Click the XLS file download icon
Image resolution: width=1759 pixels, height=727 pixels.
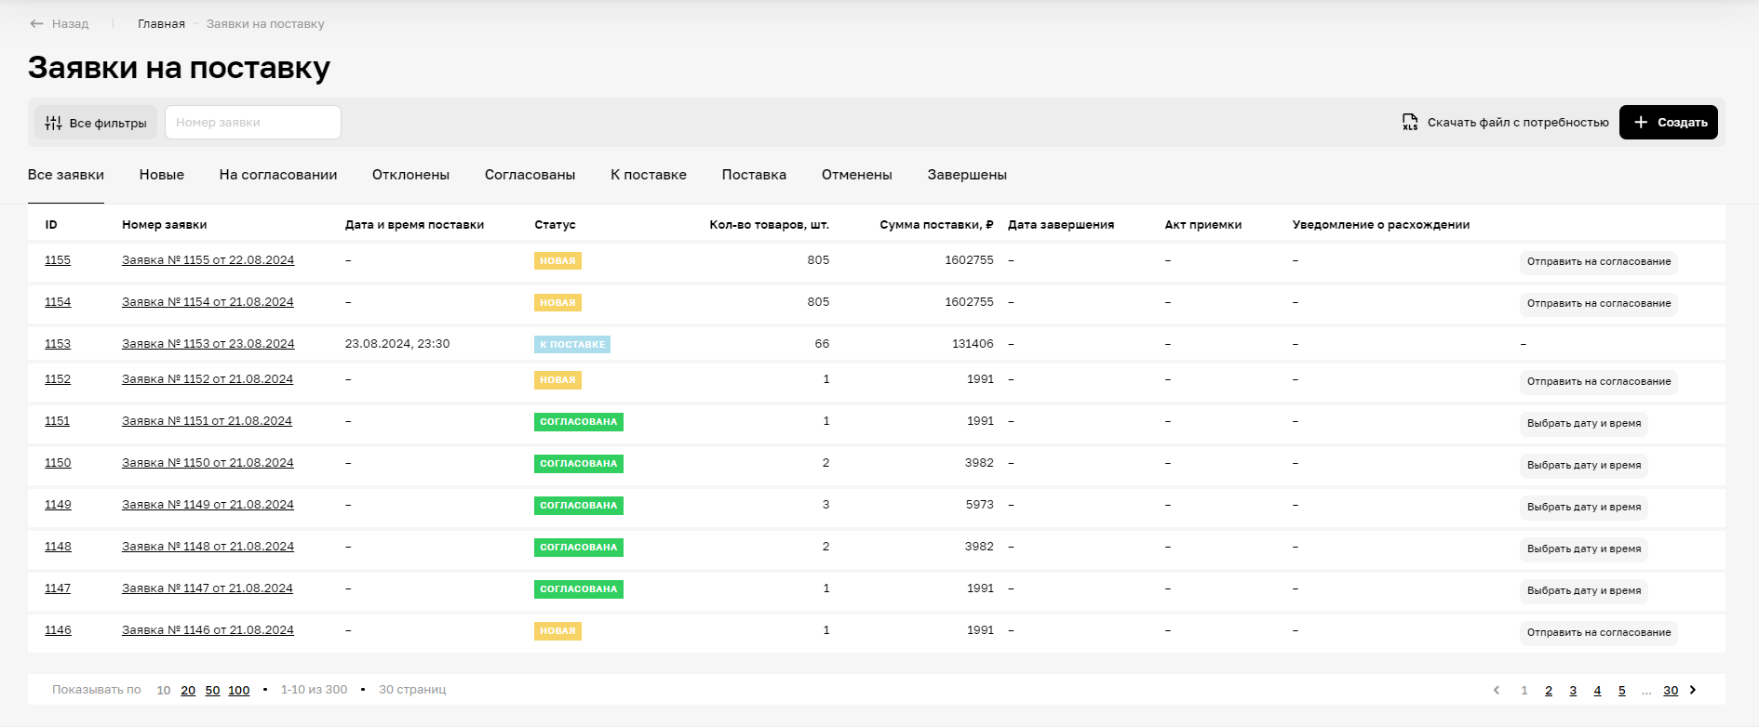pos(1410,122)
